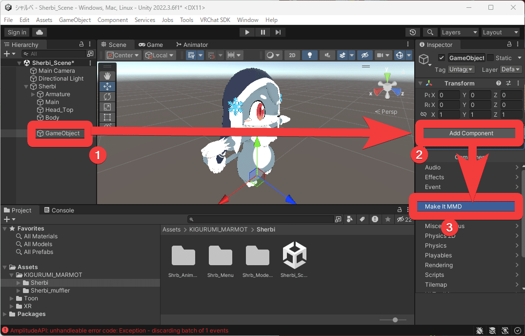Toggle constrained proportions link for scale
525x336 pixels.
pyautogui.click(x=423, y=114)
